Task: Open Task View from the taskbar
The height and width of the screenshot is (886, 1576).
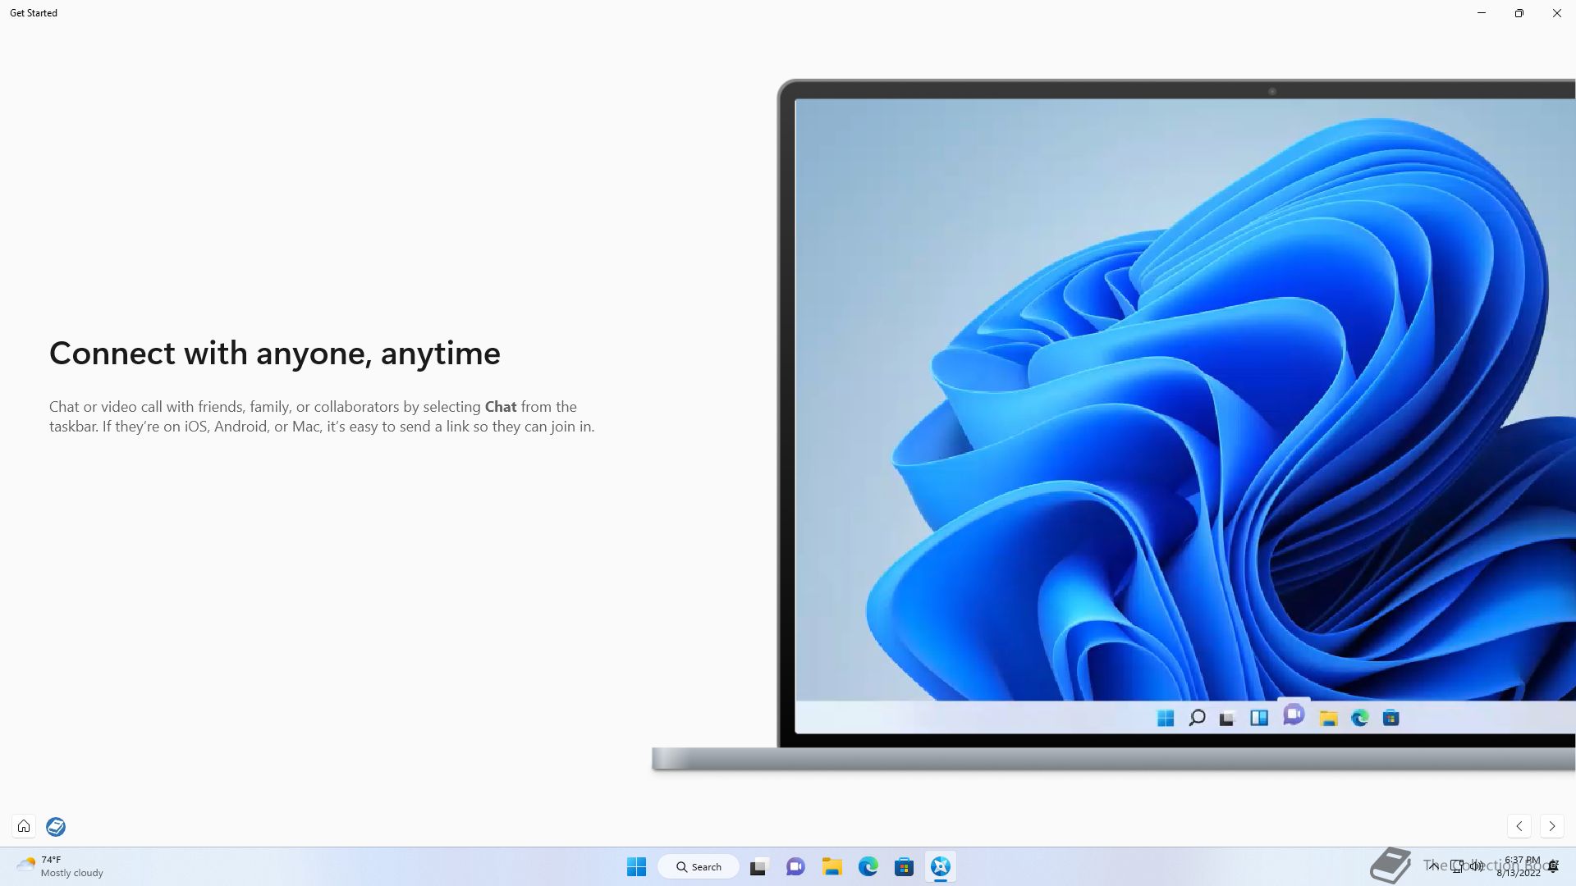Action: [x=758, y=866]
